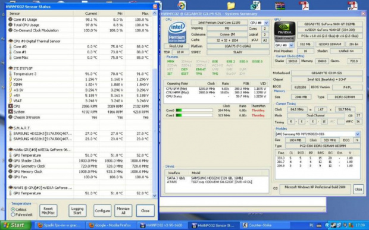Switch to the Google - Mozilla Firefox taskbar item
The image size is (369, 230).
point(110,225)
